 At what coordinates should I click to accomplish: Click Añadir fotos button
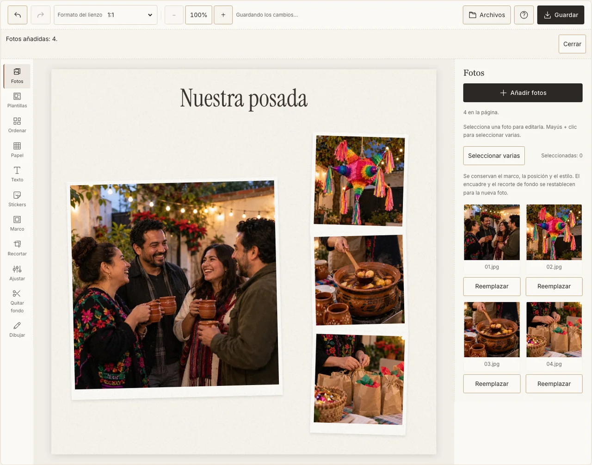523,93
